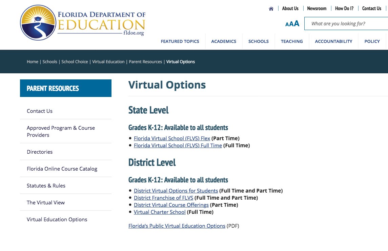Open the Schools menu
The width and height of the screenshot is (388, 251).
coord(258,42)
